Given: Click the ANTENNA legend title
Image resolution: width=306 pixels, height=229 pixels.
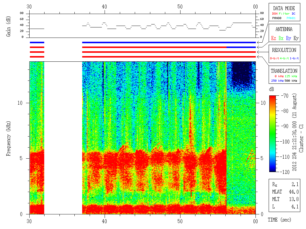Looking at the screenshot, I should click(x=284, y=30).
